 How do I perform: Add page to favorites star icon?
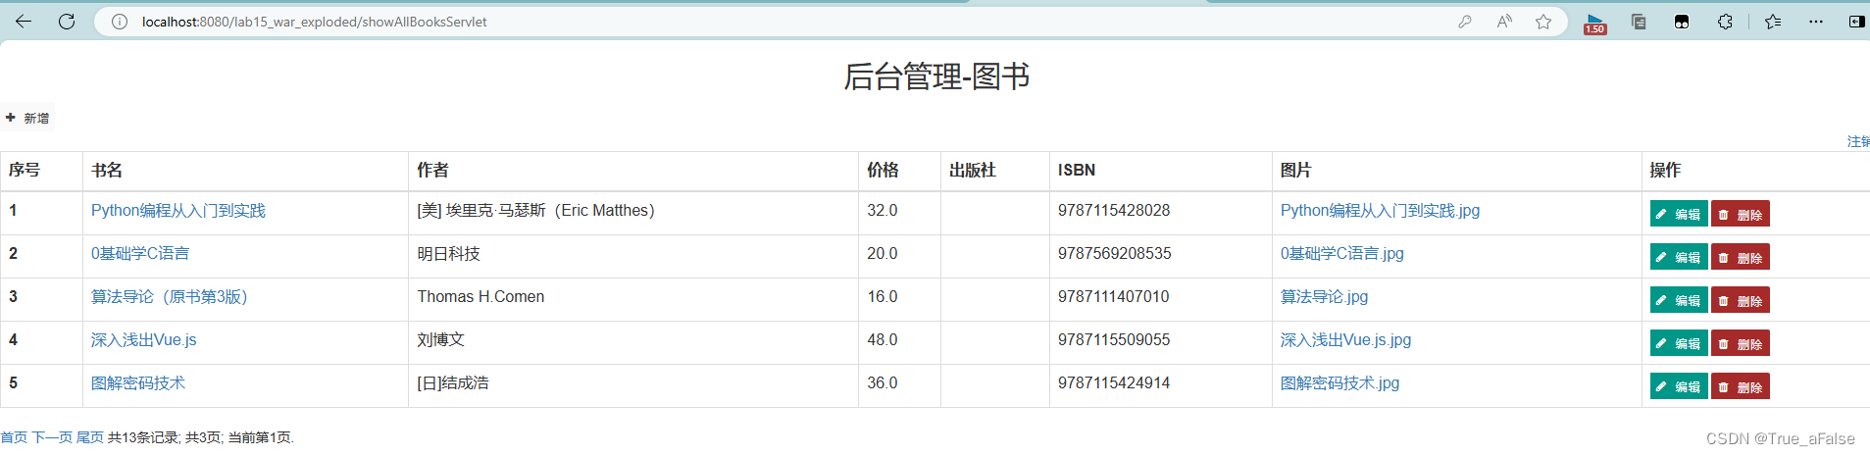click(x=1543, y=22)
